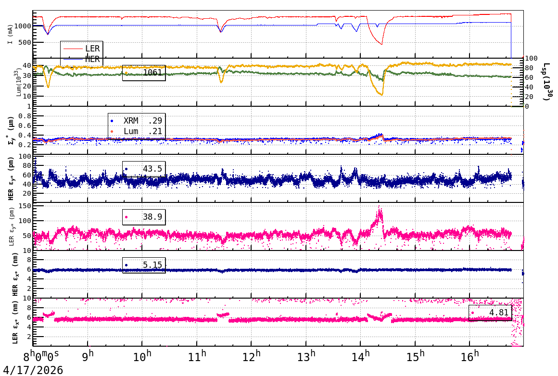Click the 14h time axis label
This screenshot has width=558, height=376.
[x=360, y=356]
